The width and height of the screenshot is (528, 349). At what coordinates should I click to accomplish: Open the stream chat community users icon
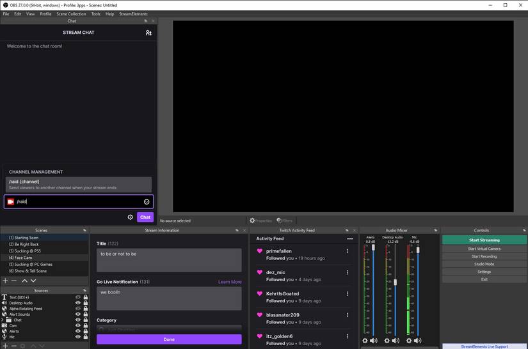pyautogui.click(x=148, y=33)
